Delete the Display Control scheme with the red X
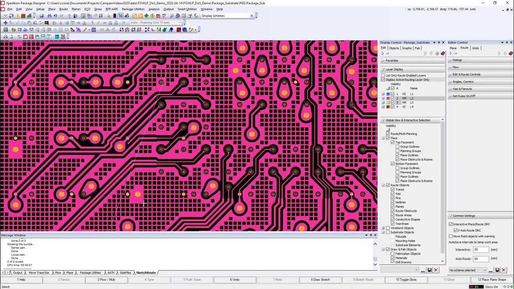Image resolution: width=514 pixels, height=289 pixels. coord(436,270)
